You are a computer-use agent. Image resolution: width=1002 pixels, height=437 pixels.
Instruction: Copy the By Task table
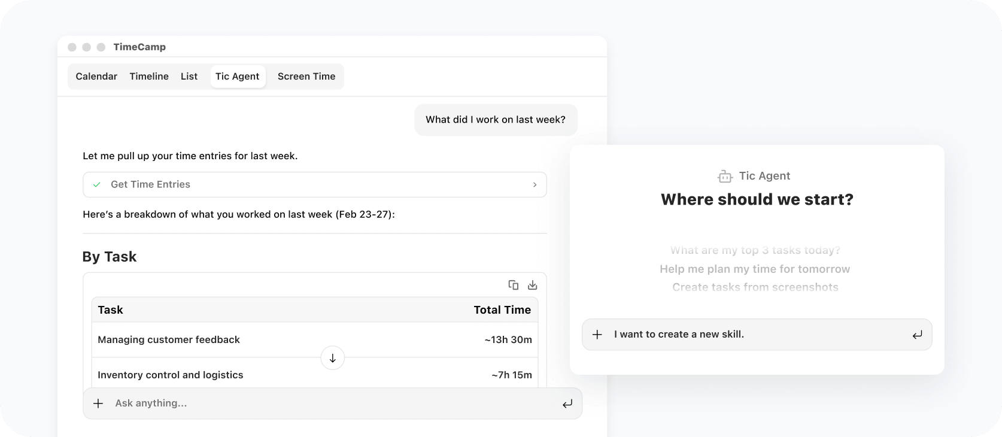(514, 286)
